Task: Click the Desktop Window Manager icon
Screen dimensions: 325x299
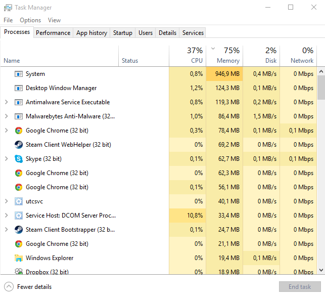Action: 19,88
